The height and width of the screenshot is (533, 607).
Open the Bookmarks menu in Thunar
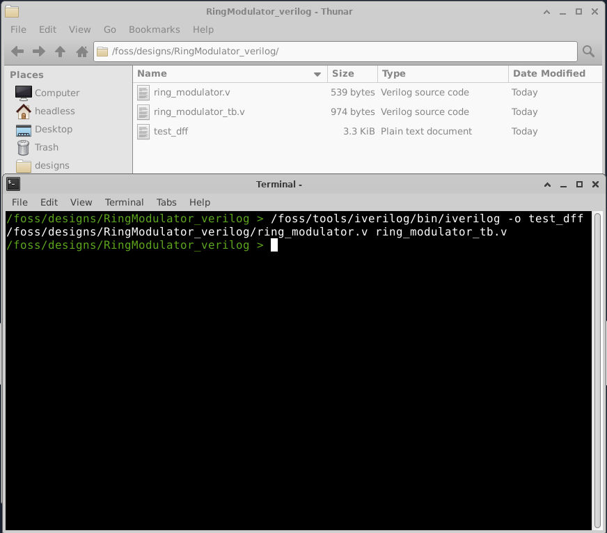point(154,29)
